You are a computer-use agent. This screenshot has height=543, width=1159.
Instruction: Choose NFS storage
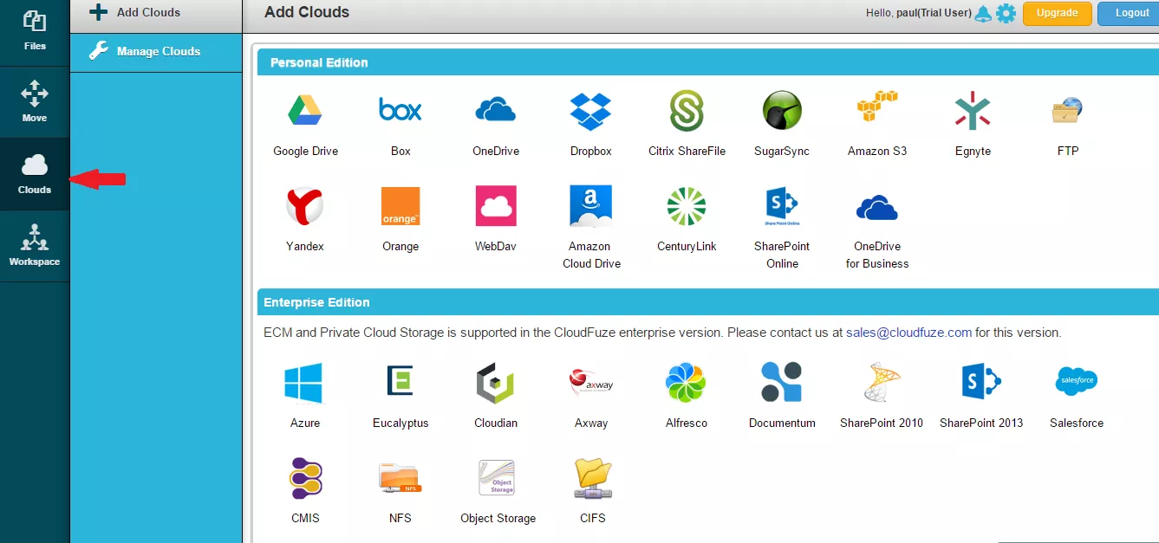pos(400,478)
